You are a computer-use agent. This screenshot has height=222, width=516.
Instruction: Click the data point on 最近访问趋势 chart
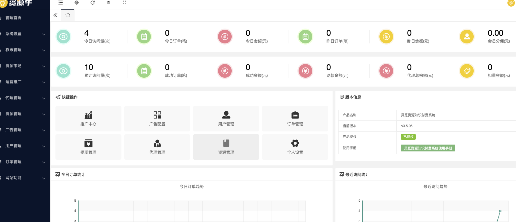500,211
